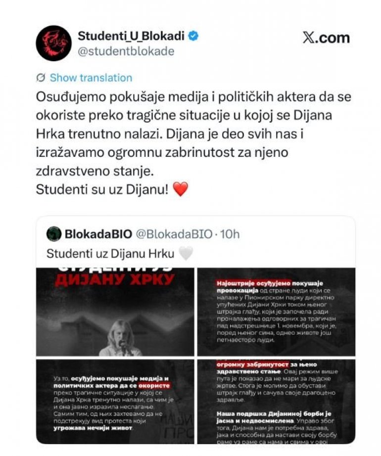Click the quoted text Studenti uz Dijanu Hrku
The width and height of the screenshot is (381, 456).
coord(110,254)
